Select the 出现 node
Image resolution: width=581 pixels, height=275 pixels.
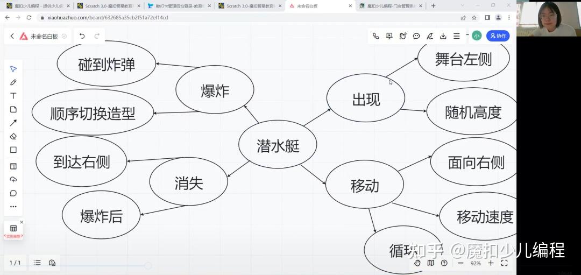(x=366, y=98)
